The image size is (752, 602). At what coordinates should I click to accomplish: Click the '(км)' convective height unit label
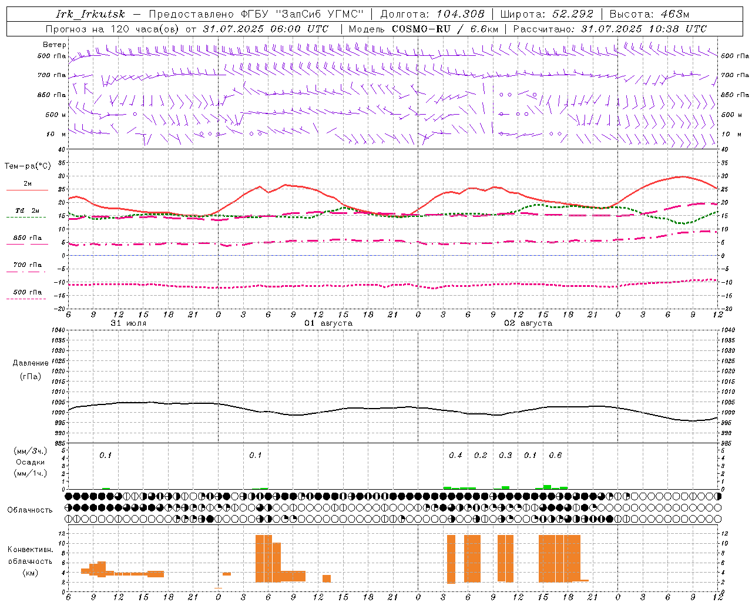pos(31,573)
